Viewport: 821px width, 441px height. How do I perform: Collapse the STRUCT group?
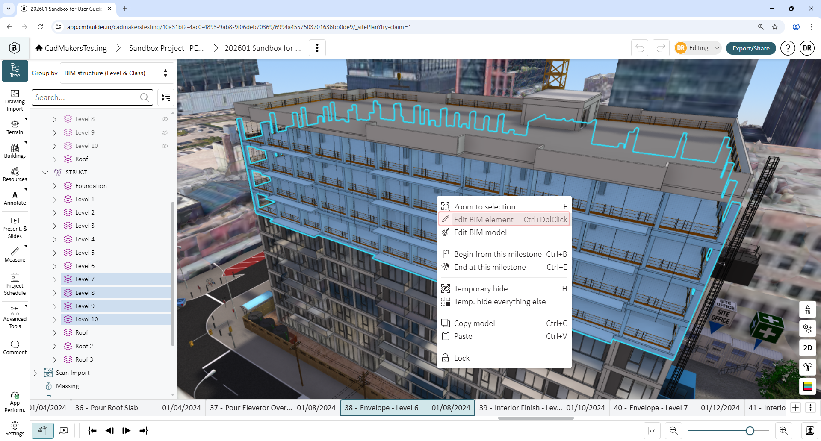[x=45, y=172]
